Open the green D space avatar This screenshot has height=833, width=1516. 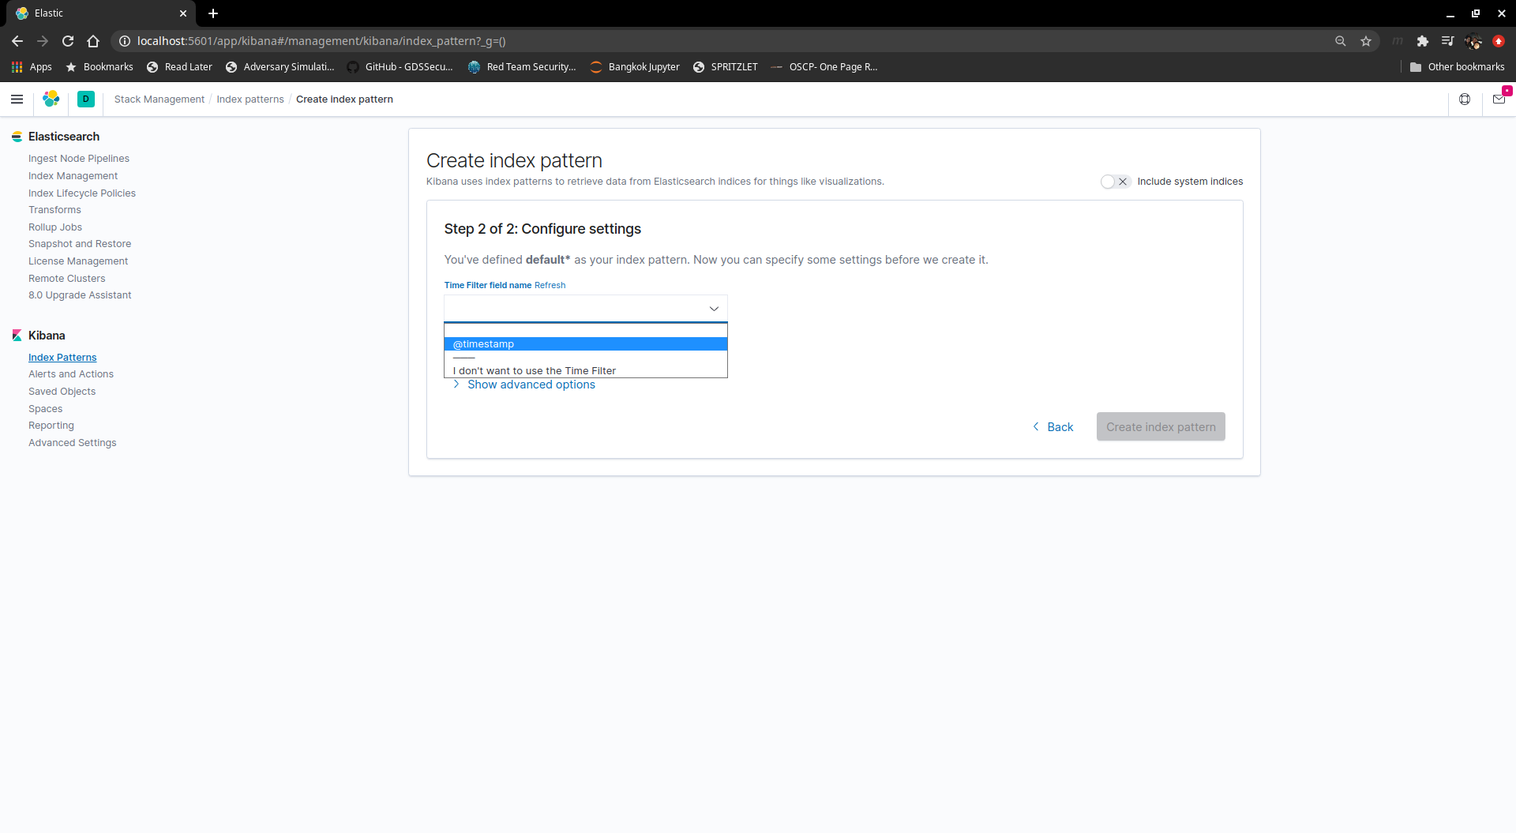click(x=86, y=99)
